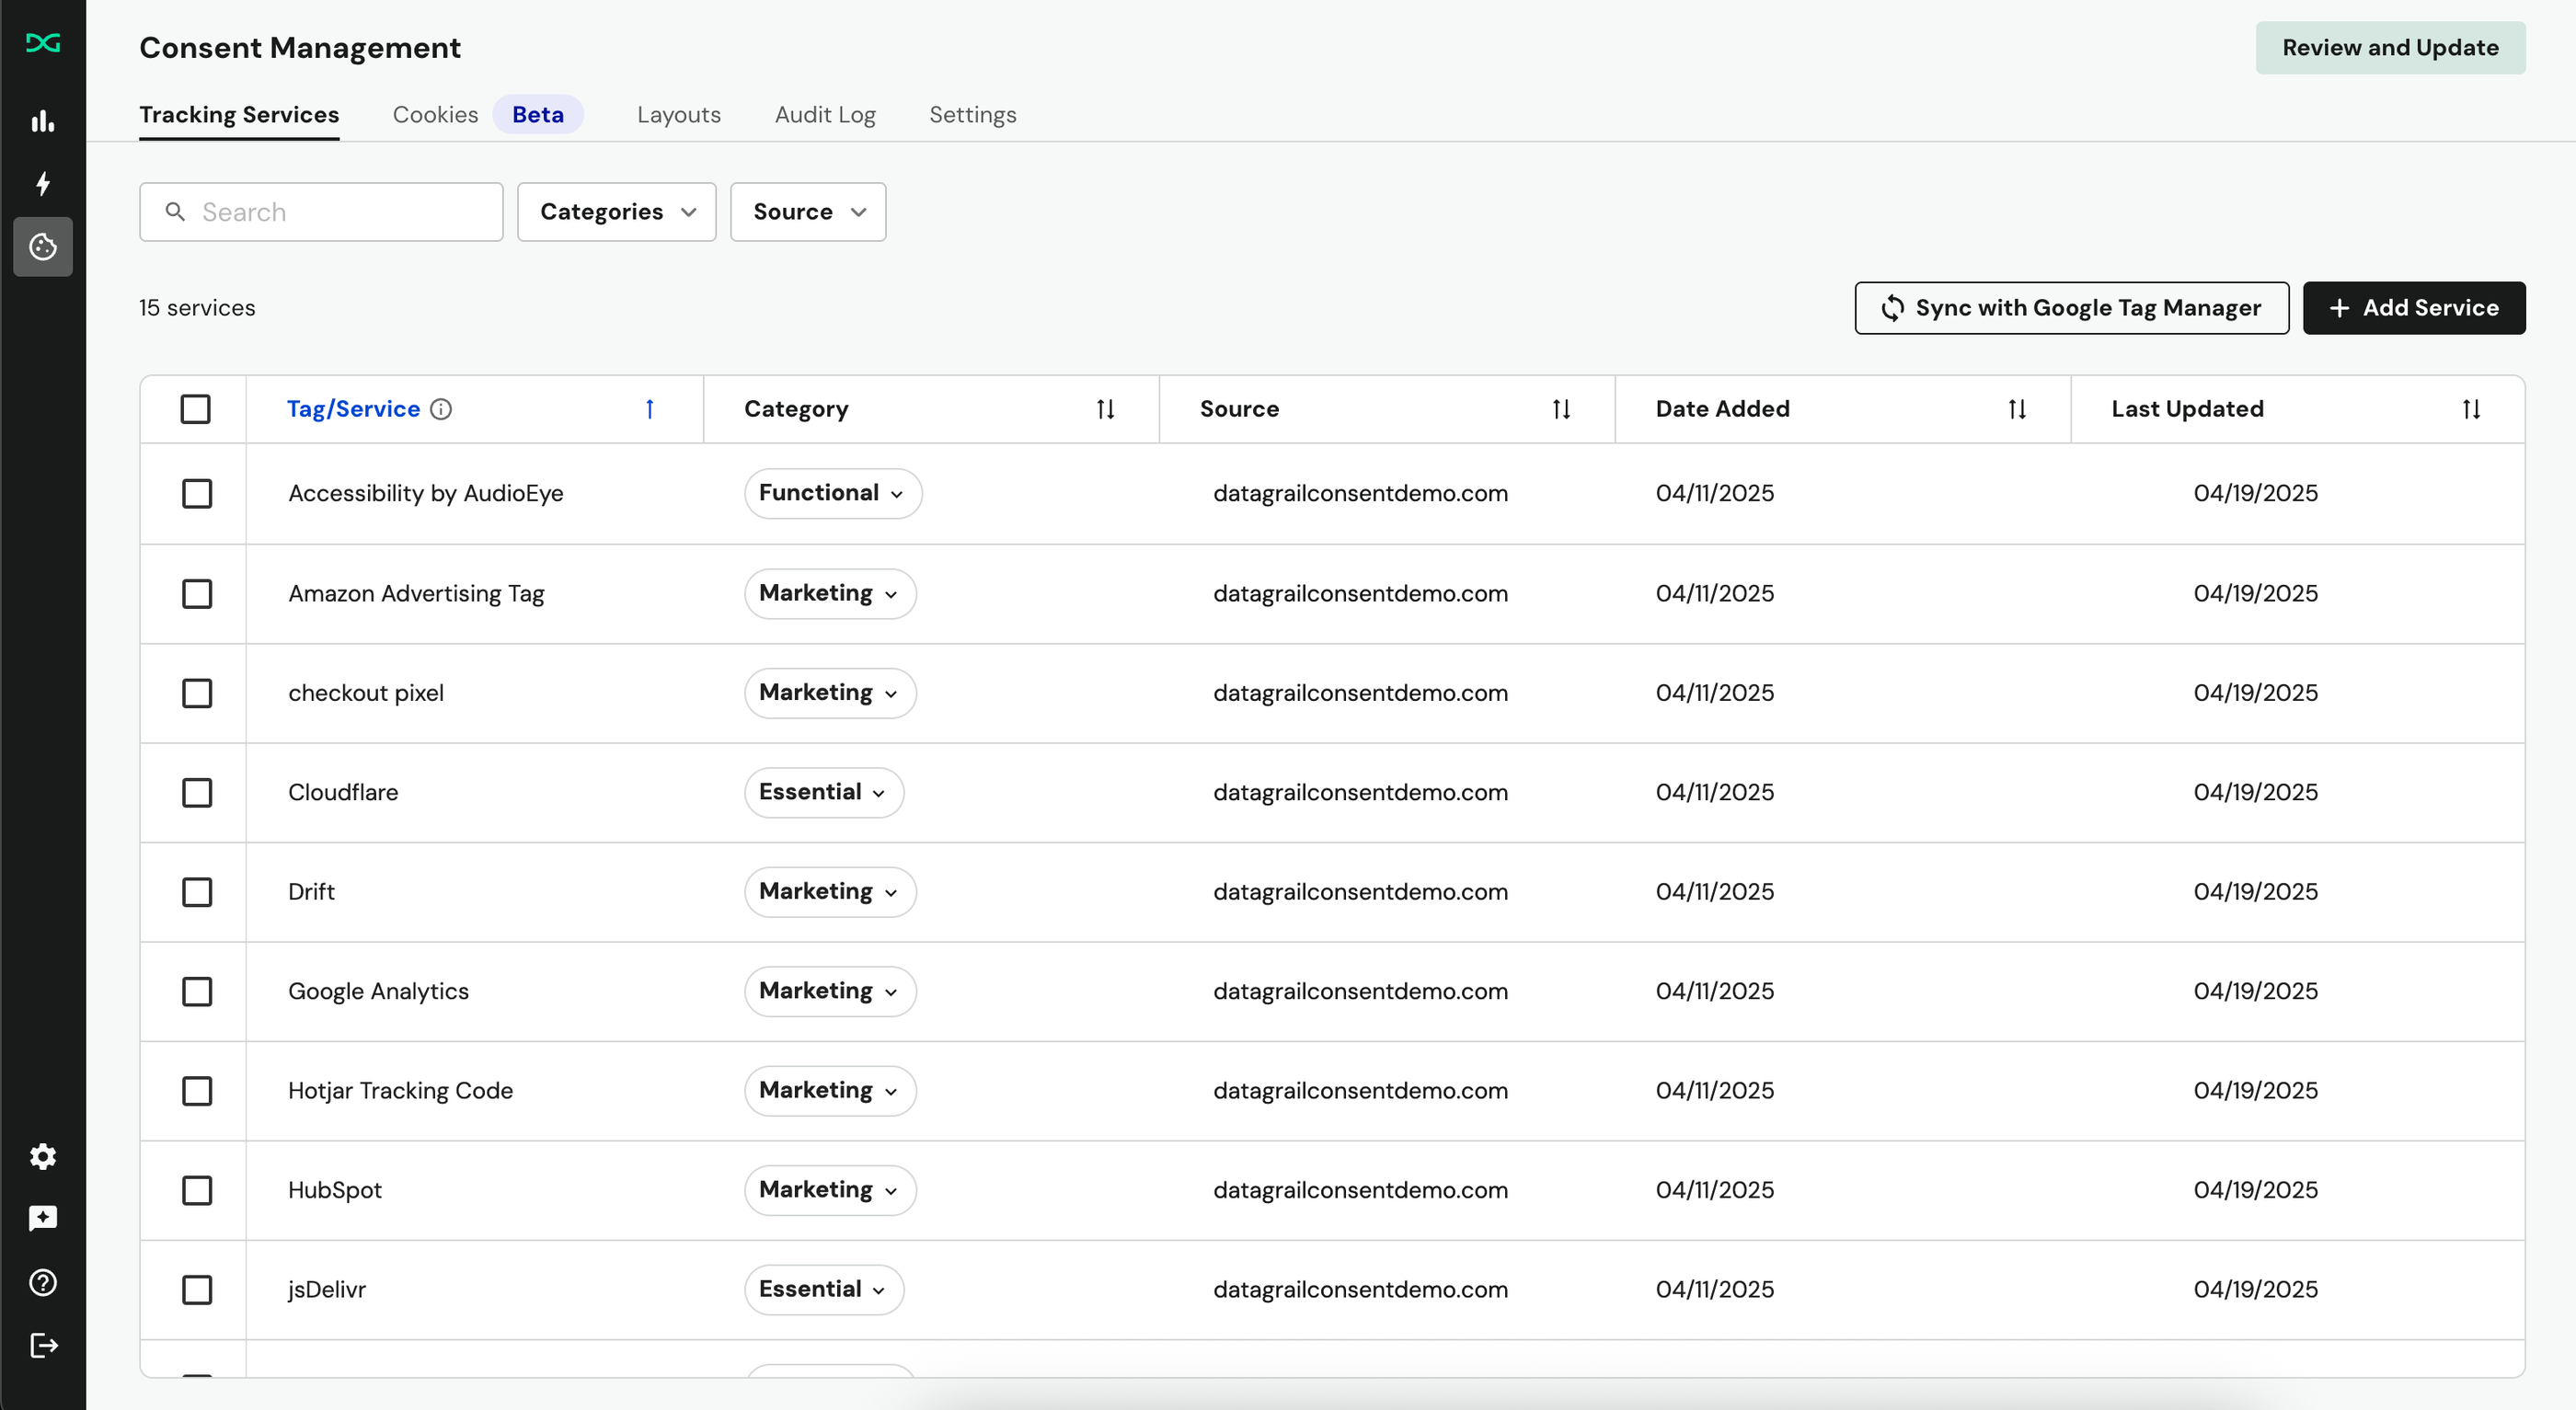Click the Google Analytics service name
Viewport: 2576px width, 1410px height.
click(x=378, y=992)
